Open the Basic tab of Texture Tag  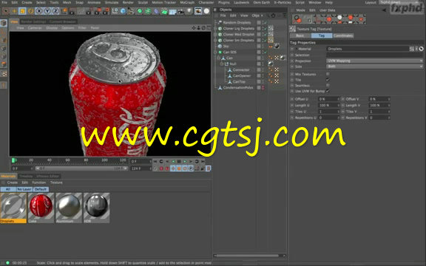point(300,35)
